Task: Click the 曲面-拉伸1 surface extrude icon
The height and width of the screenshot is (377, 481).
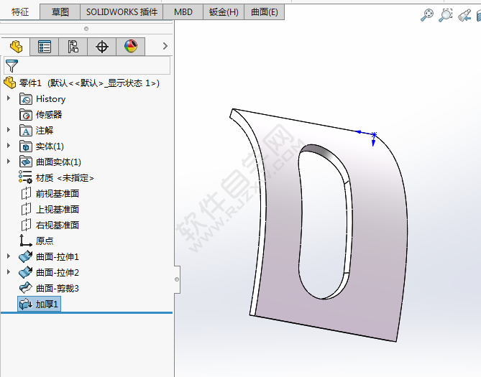Action: [25, 256]
